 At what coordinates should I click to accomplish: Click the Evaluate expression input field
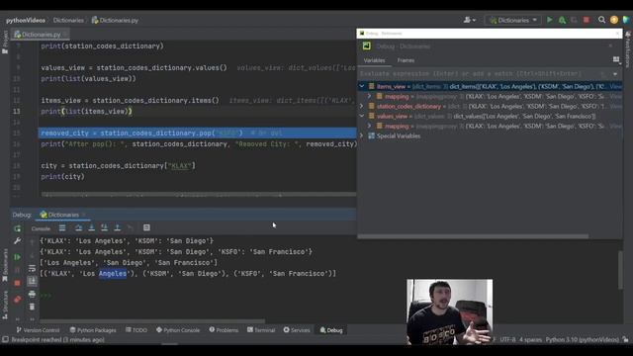point(481,74)
